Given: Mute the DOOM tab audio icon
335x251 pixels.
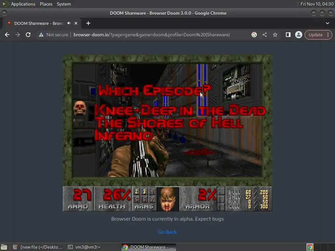Looking at the screenshot, I should [69, 23].
